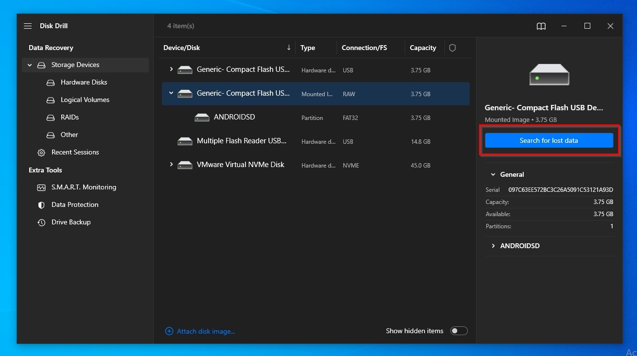Click the ANDROIDSD partition disk icon
The image size is (637, 356).
pos(202,118)
